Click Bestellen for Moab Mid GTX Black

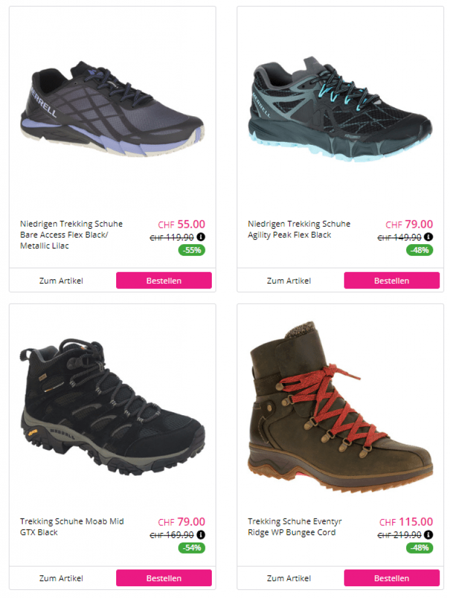[164, 578]
